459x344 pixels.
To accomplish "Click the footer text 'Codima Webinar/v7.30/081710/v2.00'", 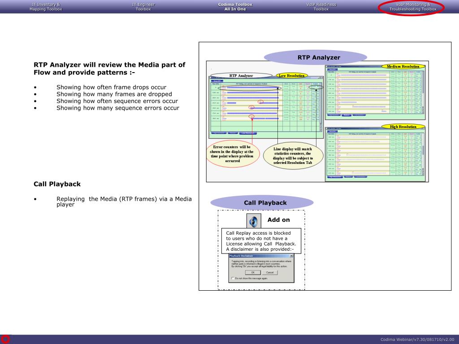I will coord(417,340).
